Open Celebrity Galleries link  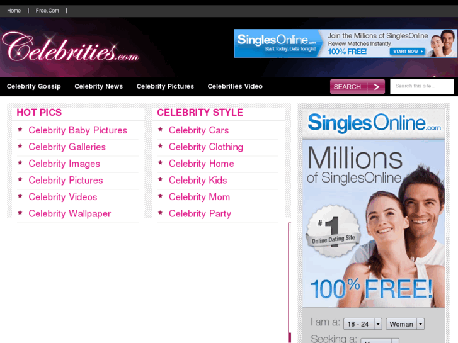point(67,147)
